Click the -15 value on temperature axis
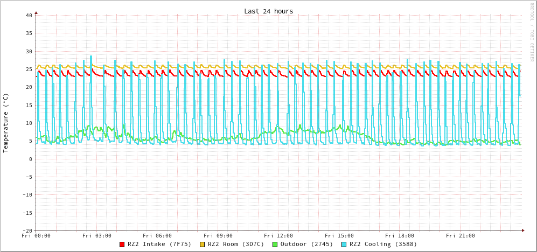Viewport: 537px width, 252px height. [x=27, y=213]
